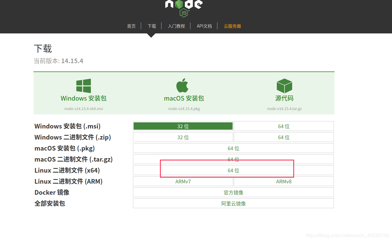
Task: Click the Node.js logo
Action: [x=184, y=8]
